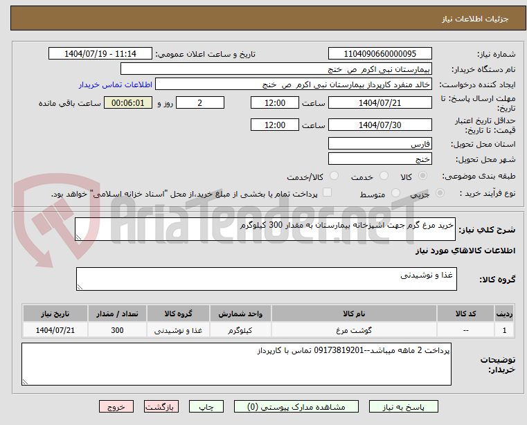The image size is (527, 425).
Task: Click the توضیحات خریدار text area
Action: [x=236, y=364]
